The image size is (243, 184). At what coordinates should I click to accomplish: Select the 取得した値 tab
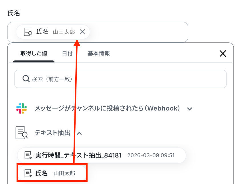point(34,53)
